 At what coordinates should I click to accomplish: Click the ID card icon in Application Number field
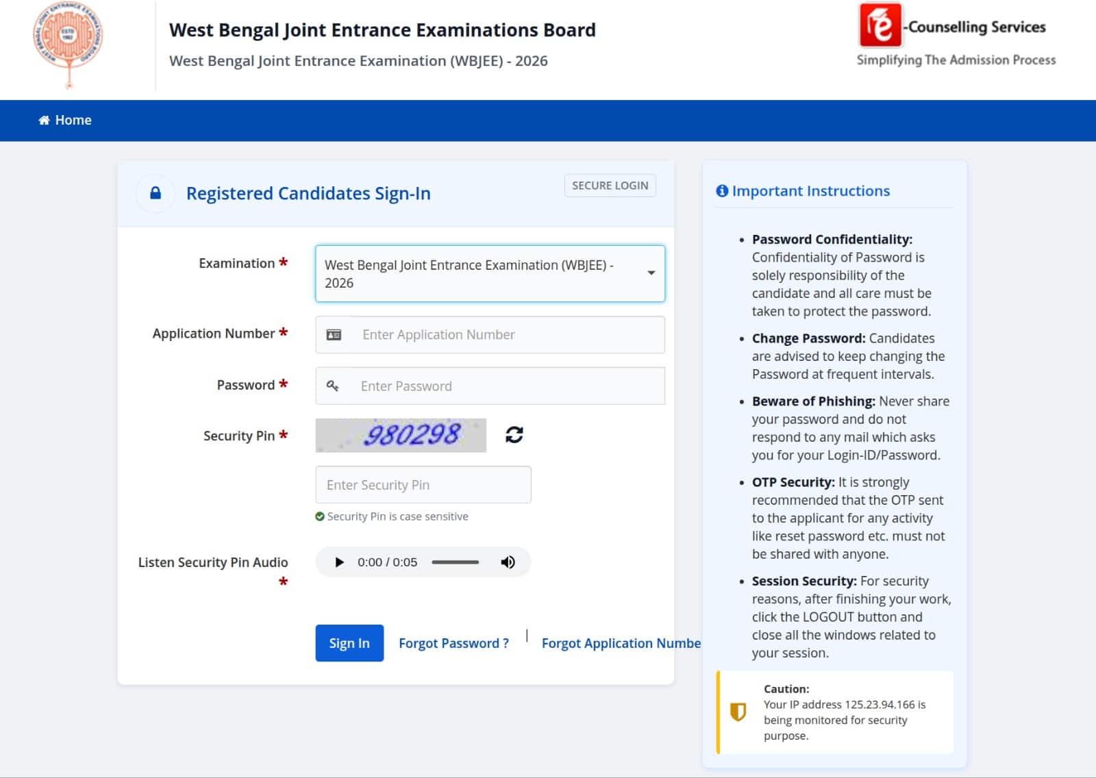point(334,335)
